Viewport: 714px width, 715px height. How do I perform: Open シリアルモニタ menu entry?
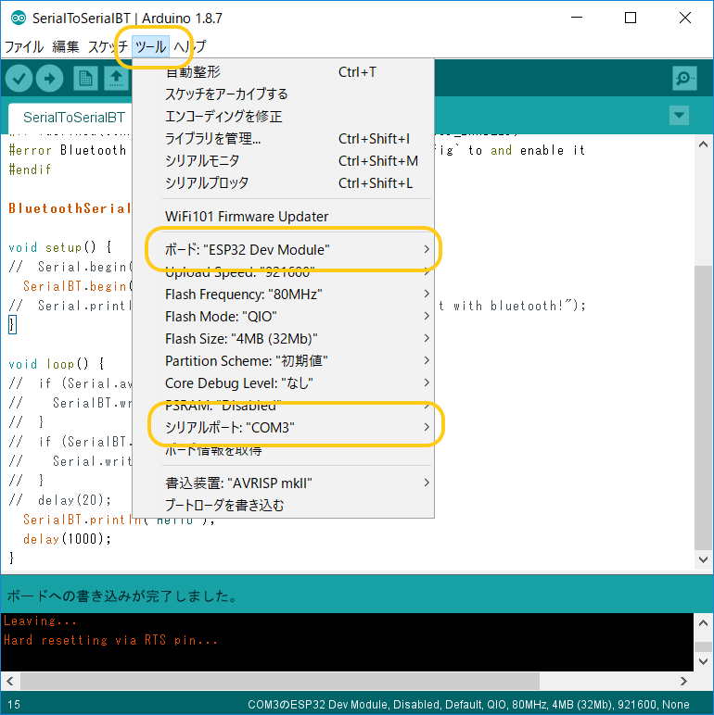click(x=283, y=161)
